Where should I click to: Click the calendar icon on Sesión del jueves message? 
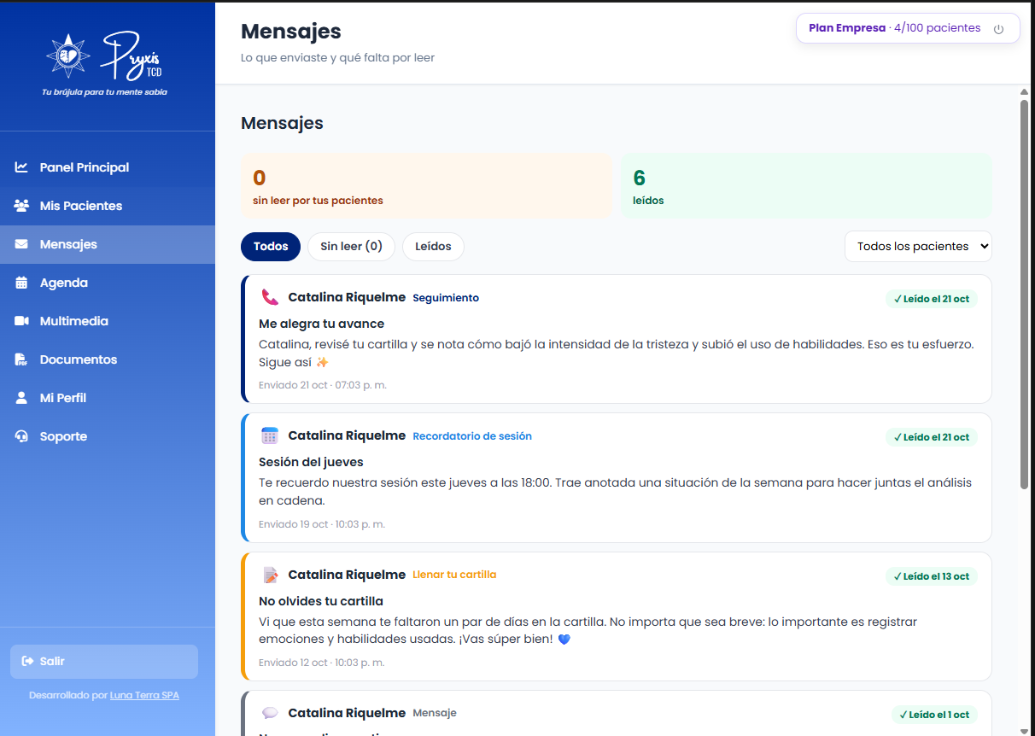pyautogui.click(x=270, y=435)
